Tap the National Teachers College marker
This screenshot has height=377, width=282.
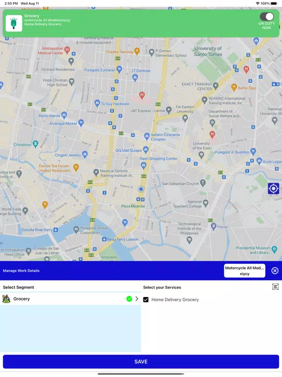pos(206,203)
